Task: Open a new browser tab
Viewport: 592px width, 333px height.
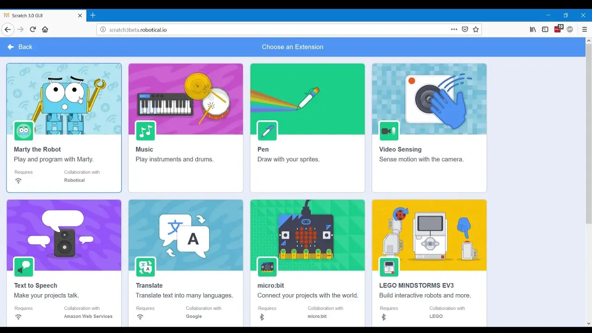Action: (x=93, y=15)
